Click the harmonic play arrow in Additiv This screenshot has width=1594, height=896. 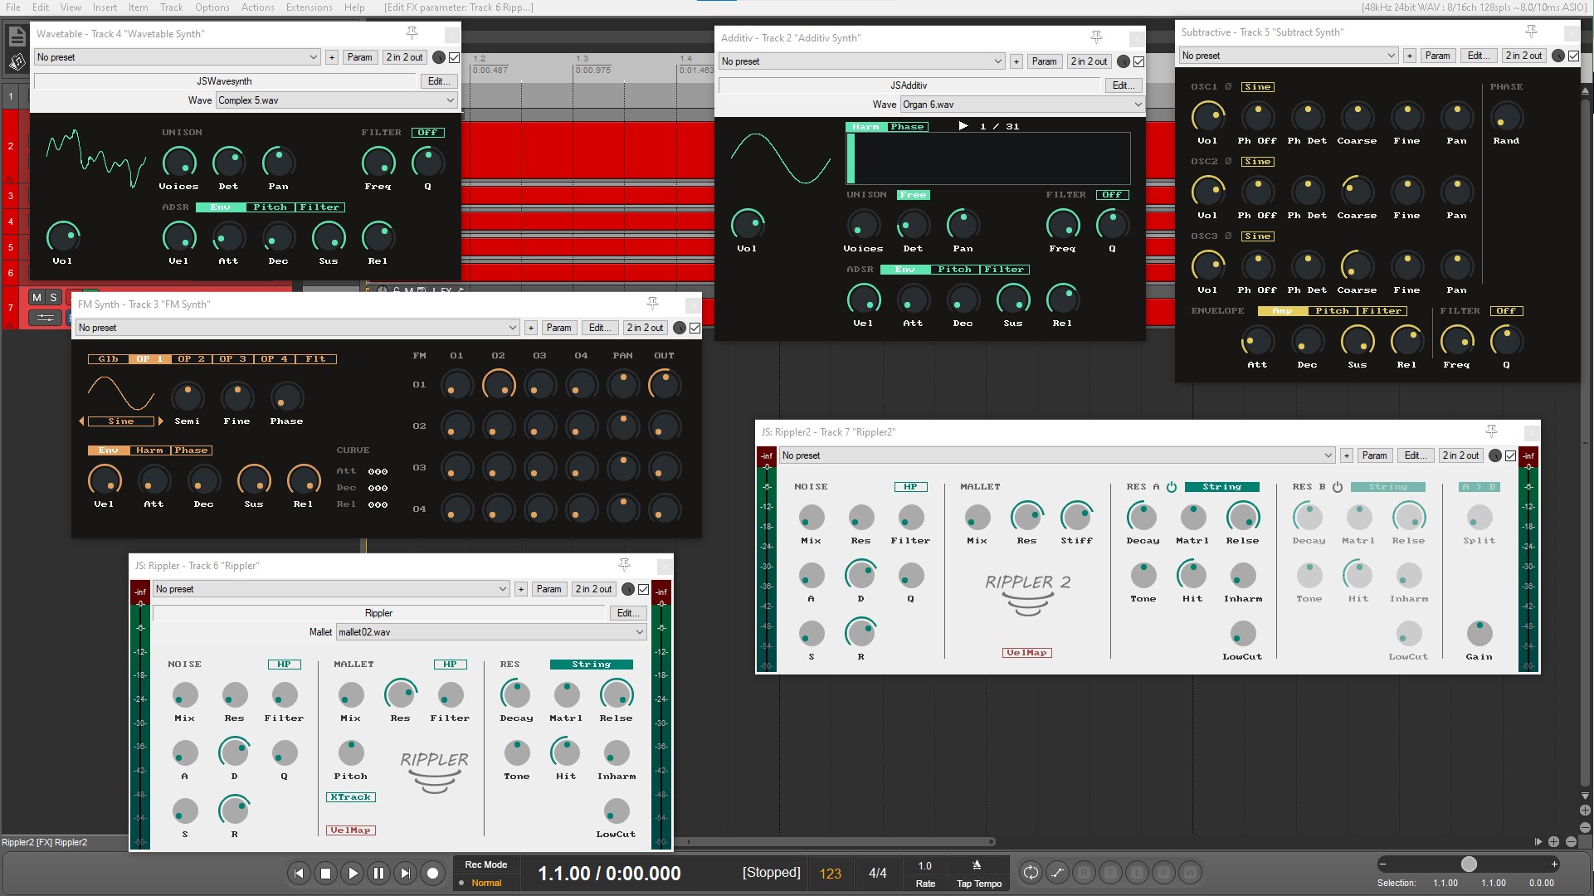[963, 126]
